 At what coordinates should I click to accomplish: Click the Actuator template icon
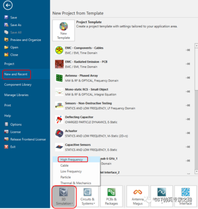(59, 133)
